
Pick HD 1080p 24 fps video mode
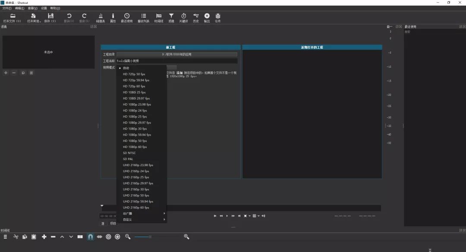(142, 110)
